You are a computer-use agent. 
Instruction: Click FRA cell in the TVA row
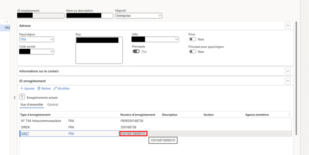pyautogui.click(x=71, y=121)
